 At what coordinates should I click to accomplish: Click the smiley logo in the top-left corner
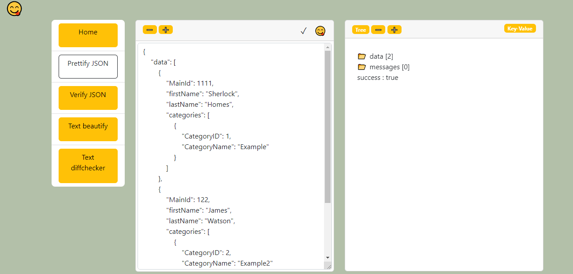pos(14,9)
